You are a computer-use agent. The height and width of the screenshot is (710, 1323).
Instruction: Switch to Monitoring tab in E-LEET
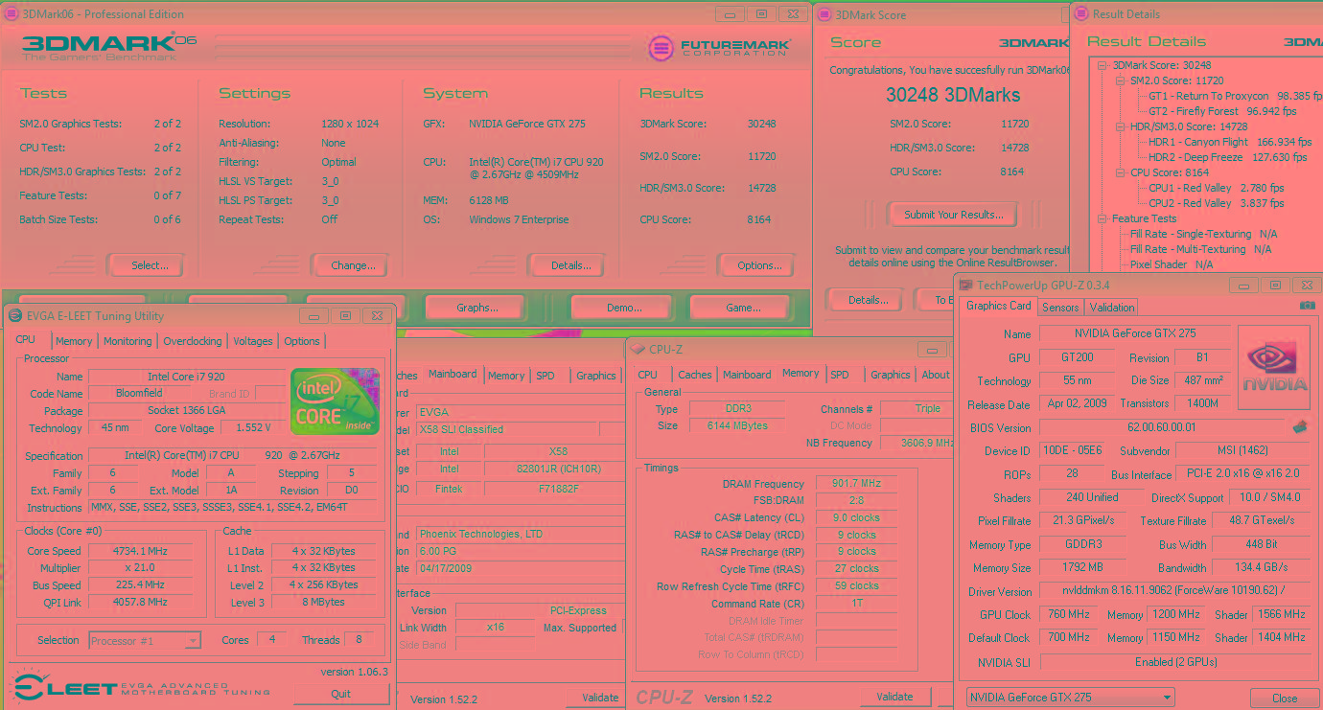128,341
